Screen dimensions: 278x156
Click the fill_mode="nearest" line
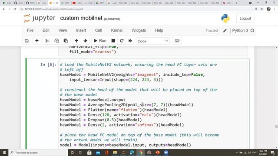(93, 52)
